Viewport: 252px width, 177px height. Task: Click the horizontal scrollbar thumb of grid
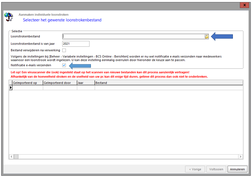pos(125,157)
